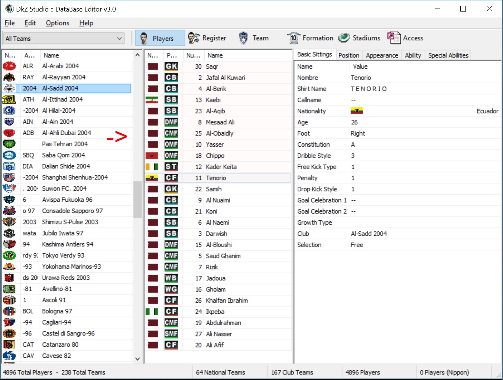Click the Register toolbar icon
The image size is (503, 380).
click(193, 38)
